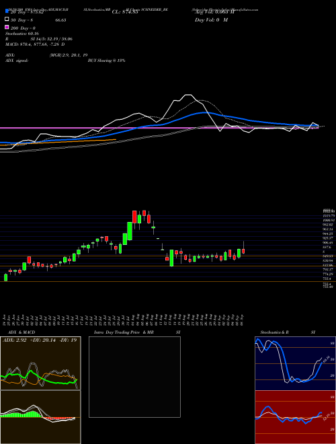Screen dimensions: 336x444
Task: Click the blue Stochastics chart panel
Action: tap(295, 363)
